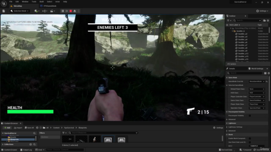Open the play options three-dot menu
The height and width of the screenshot is (152, 271).
(79, 11)
